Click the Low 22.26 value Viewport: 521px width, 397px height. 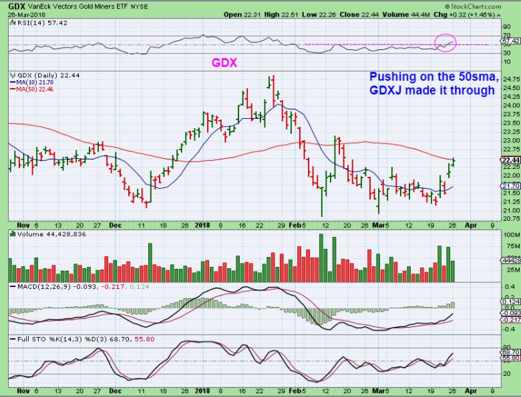[x=319, y=15]
